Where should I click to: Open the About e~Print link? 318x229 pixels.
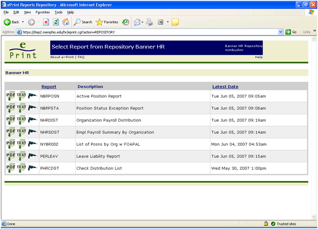click(62, 57)
